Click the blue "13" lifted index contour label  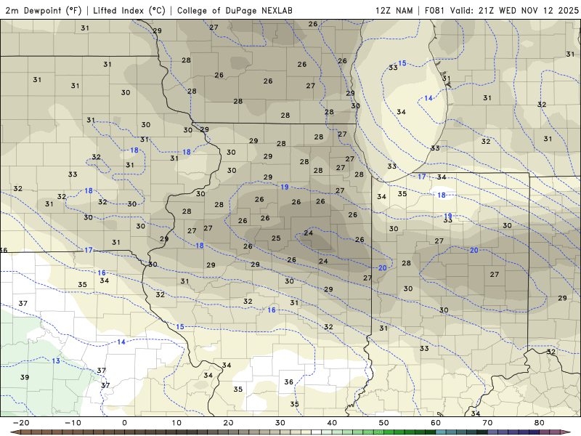coord(56,360)
